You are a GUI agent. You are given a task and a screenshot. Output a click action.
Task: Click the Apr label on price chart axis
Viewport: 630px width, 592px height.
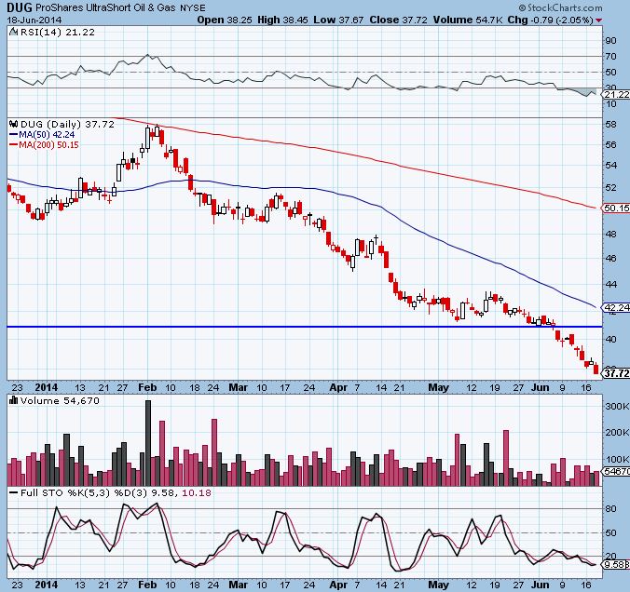tap(338, 388)
